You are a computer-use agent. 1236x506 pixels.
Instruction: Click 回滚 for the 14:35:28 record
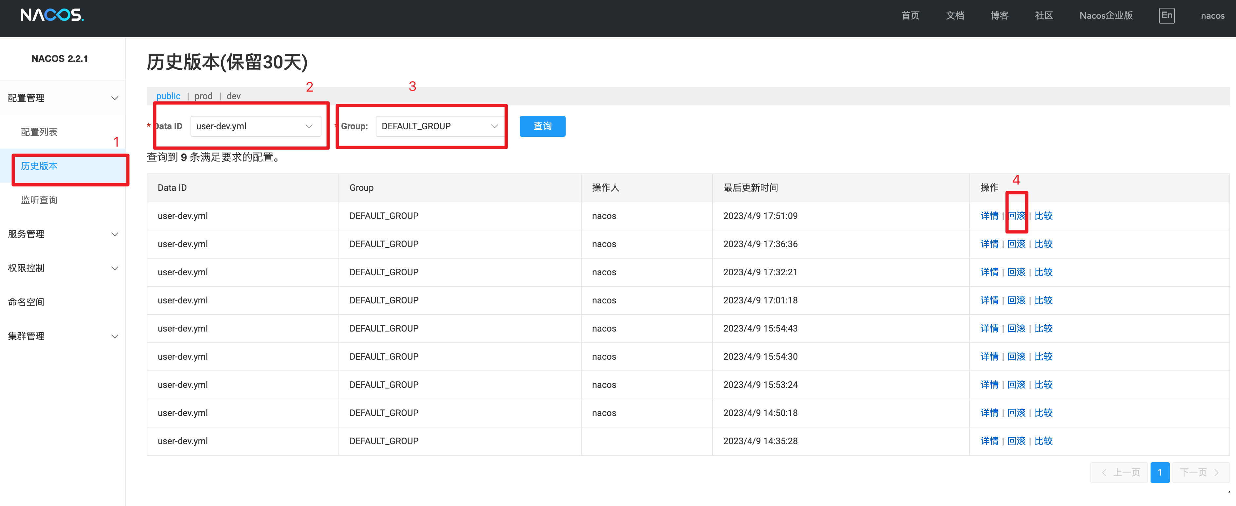point(1016,441)
